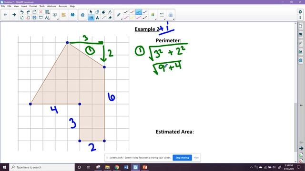Open the File menu

click(x=3, y=6)
